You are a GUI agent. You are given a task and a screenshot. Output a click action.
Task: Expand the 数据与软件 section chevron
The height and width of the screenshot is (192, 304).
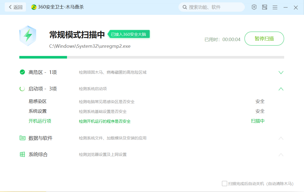281,138
